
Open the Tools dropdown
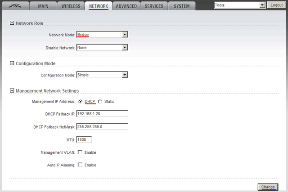coord(240,5)
